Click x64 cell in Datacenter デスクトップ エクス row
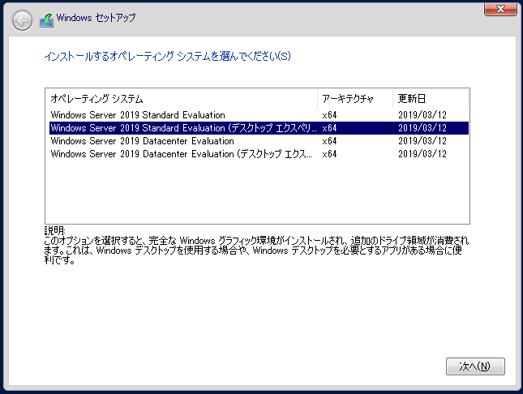 [329, 154]
